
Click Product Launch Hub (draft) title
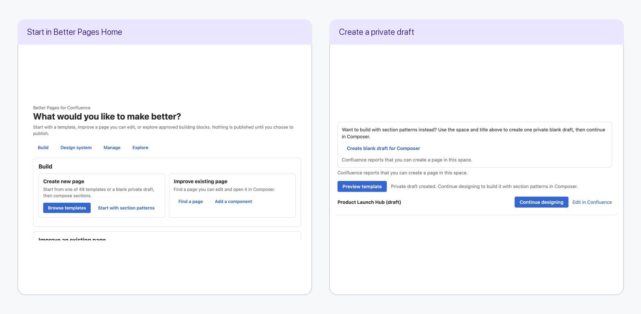(369, 202)
